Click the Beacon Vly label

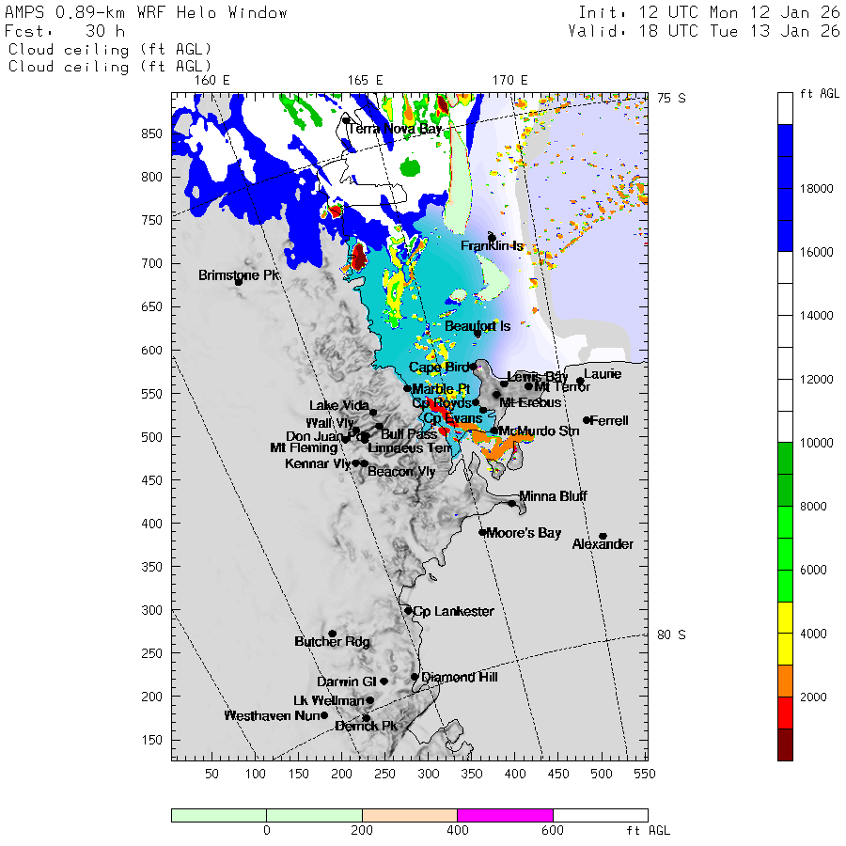click(x=401, y=472)
